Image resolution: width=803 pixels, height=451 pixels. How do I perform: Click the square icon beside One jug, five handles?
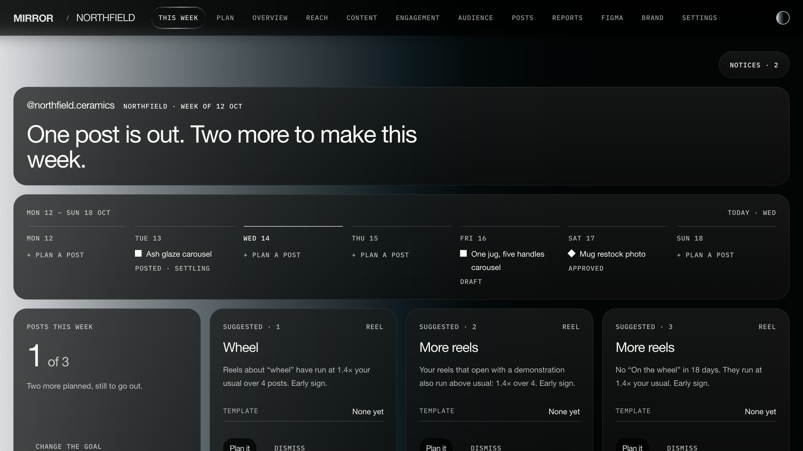click(463, 253)
